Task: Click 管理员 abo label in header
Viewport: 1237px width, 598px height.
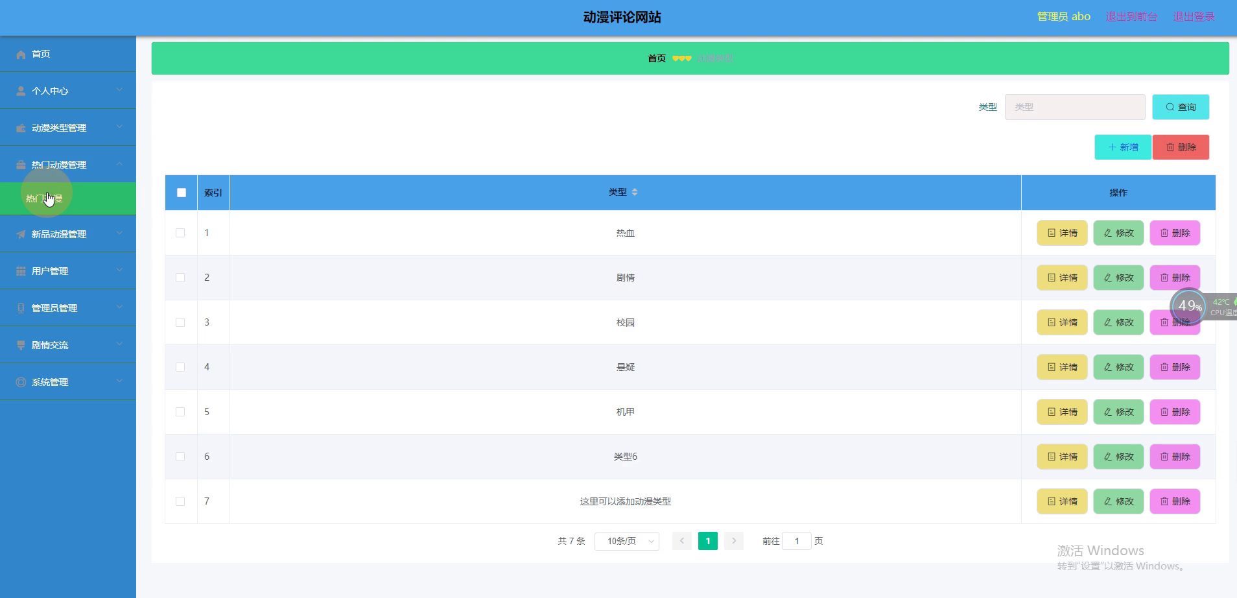Action: pos(1064,17)
